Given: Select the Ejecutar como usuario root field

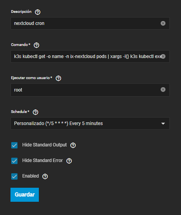Looking at the screenshot, I should tap(90, 90).
